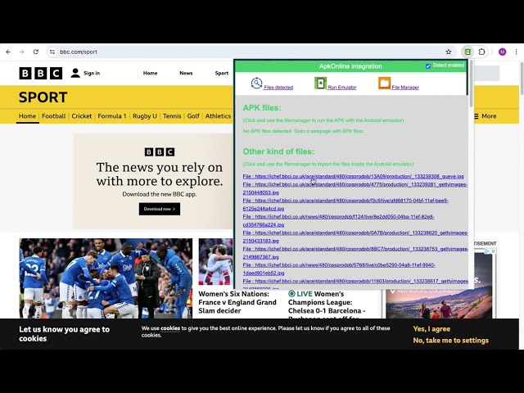Reload the page with refresh icon
The width and height of the screenshot is (524, 393).
coord(36,52)
